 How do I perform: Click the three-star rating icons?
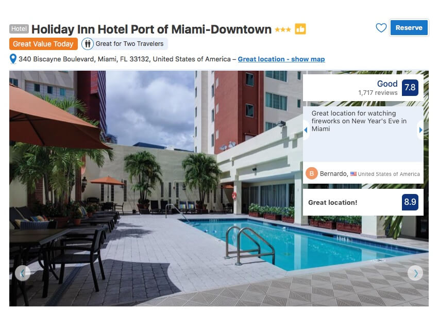click(283, 29)
